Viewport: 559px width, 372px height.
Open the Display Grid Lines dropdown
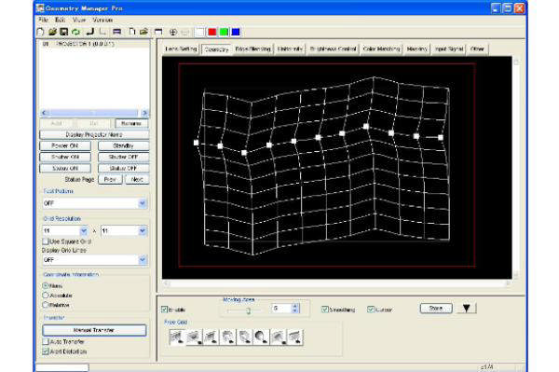tap(143, 260)
